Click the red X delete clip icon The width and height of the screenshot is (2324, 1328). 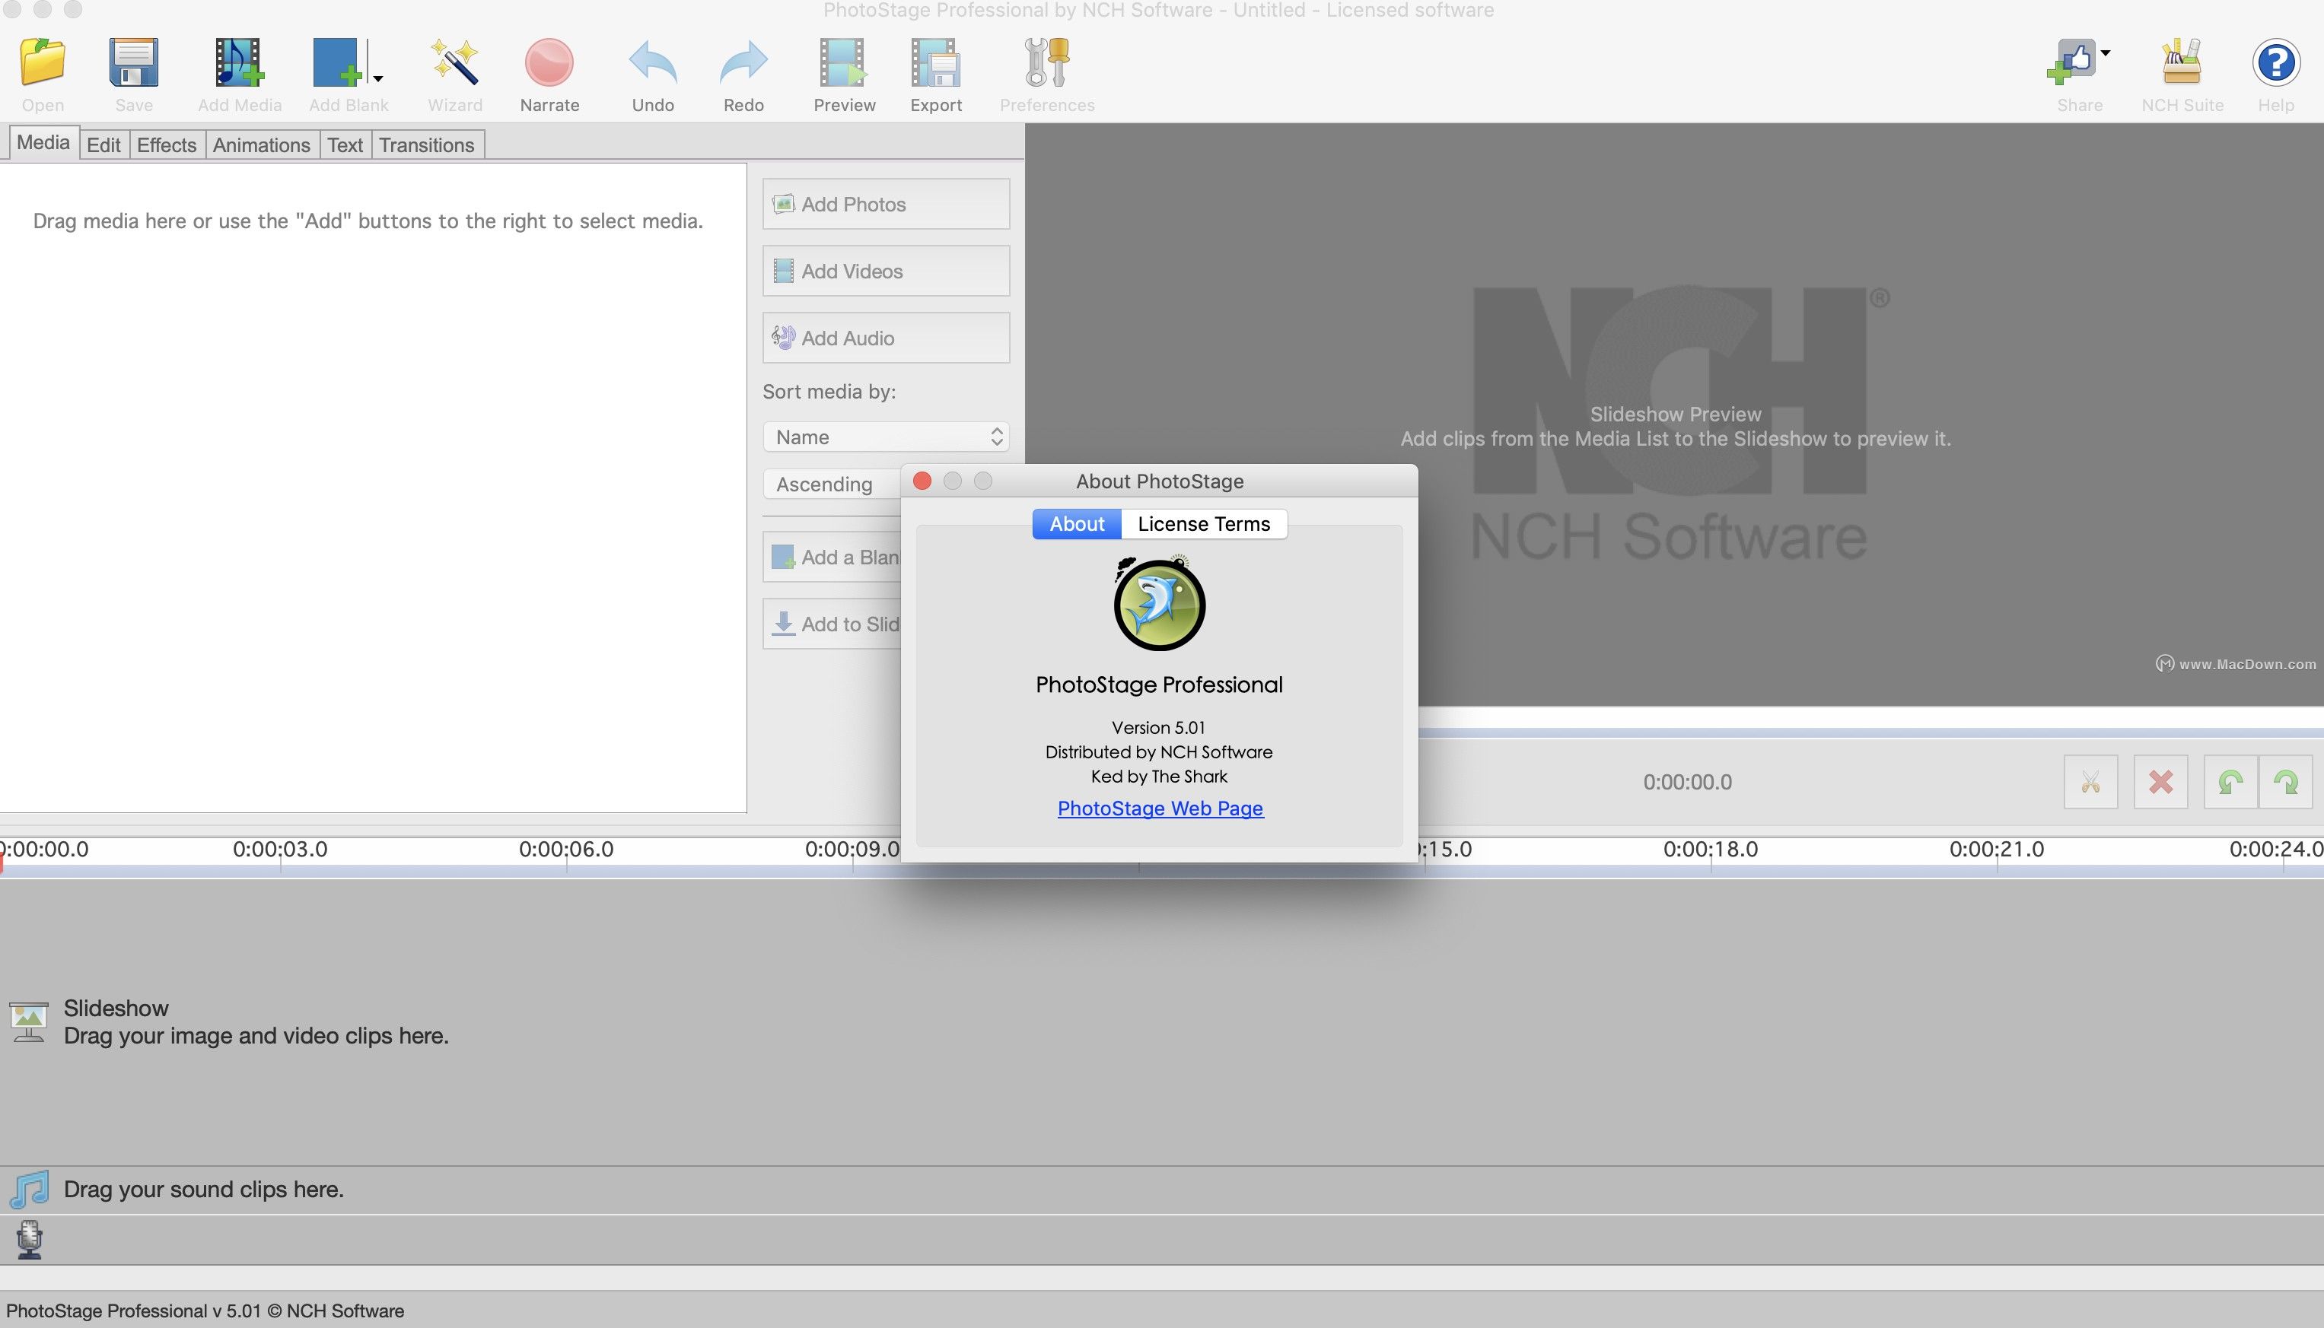coord(2160,782)
